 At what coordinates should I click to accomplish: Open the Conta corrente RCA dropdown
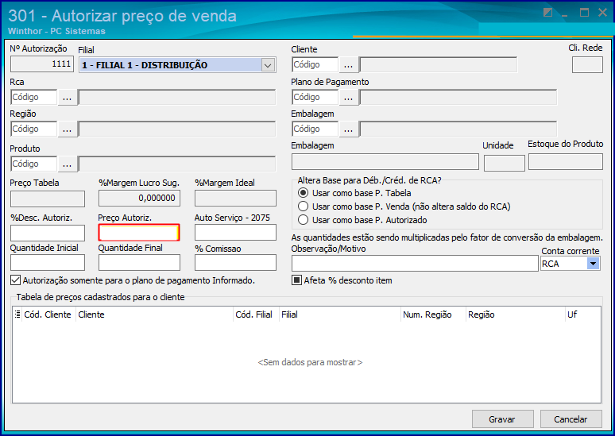593,264
